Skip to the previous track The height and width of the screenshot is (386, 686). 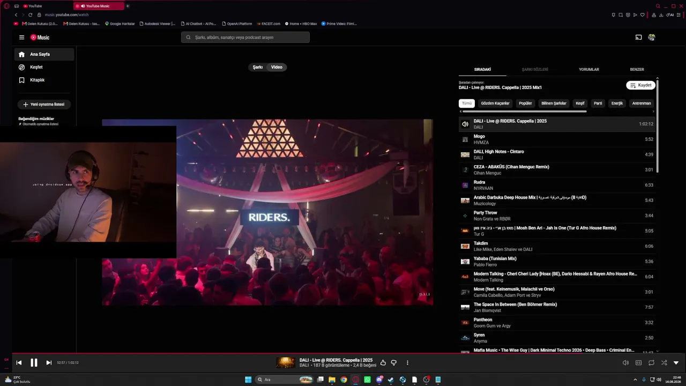[x=19, y=363]
